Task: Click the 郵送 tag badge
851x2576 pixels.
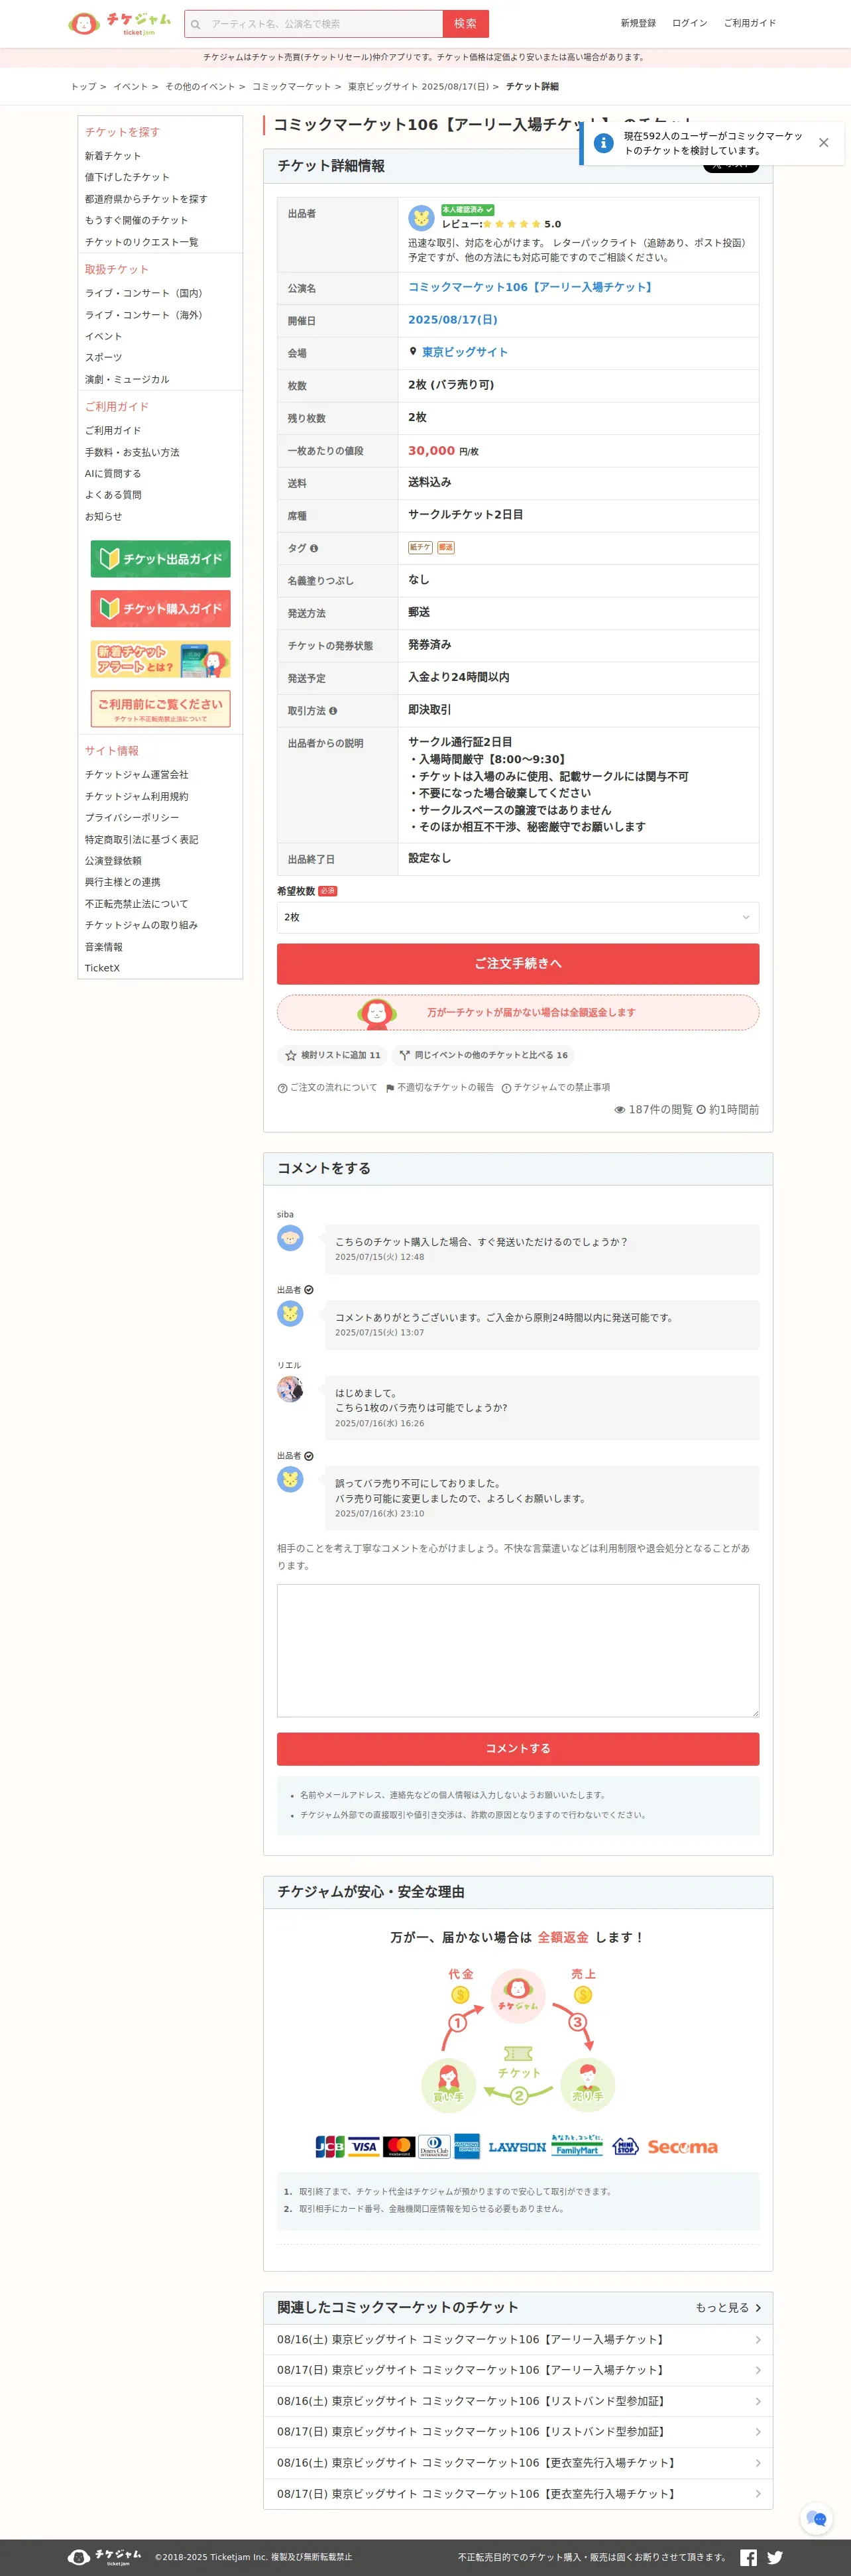Action: tap(446, 547)
